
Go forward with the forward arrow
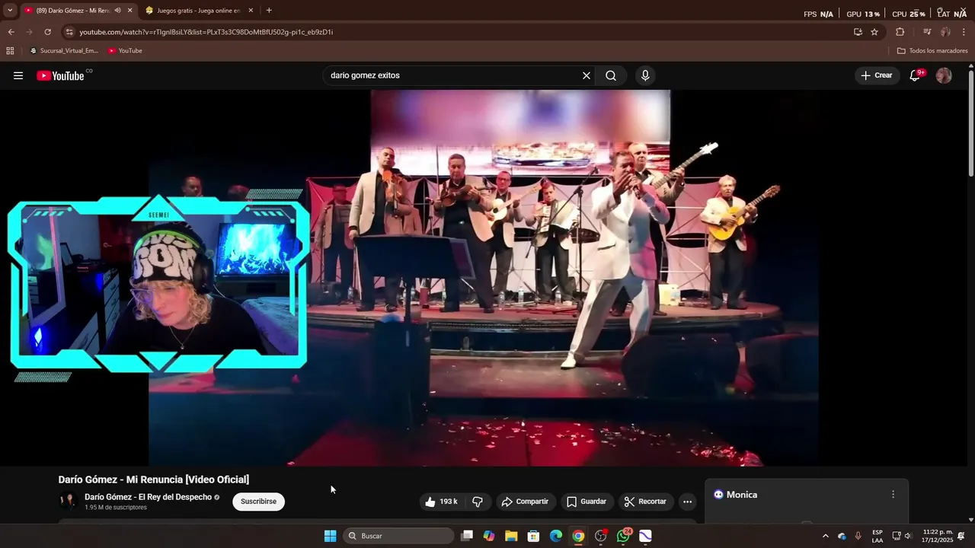[29, 32]
